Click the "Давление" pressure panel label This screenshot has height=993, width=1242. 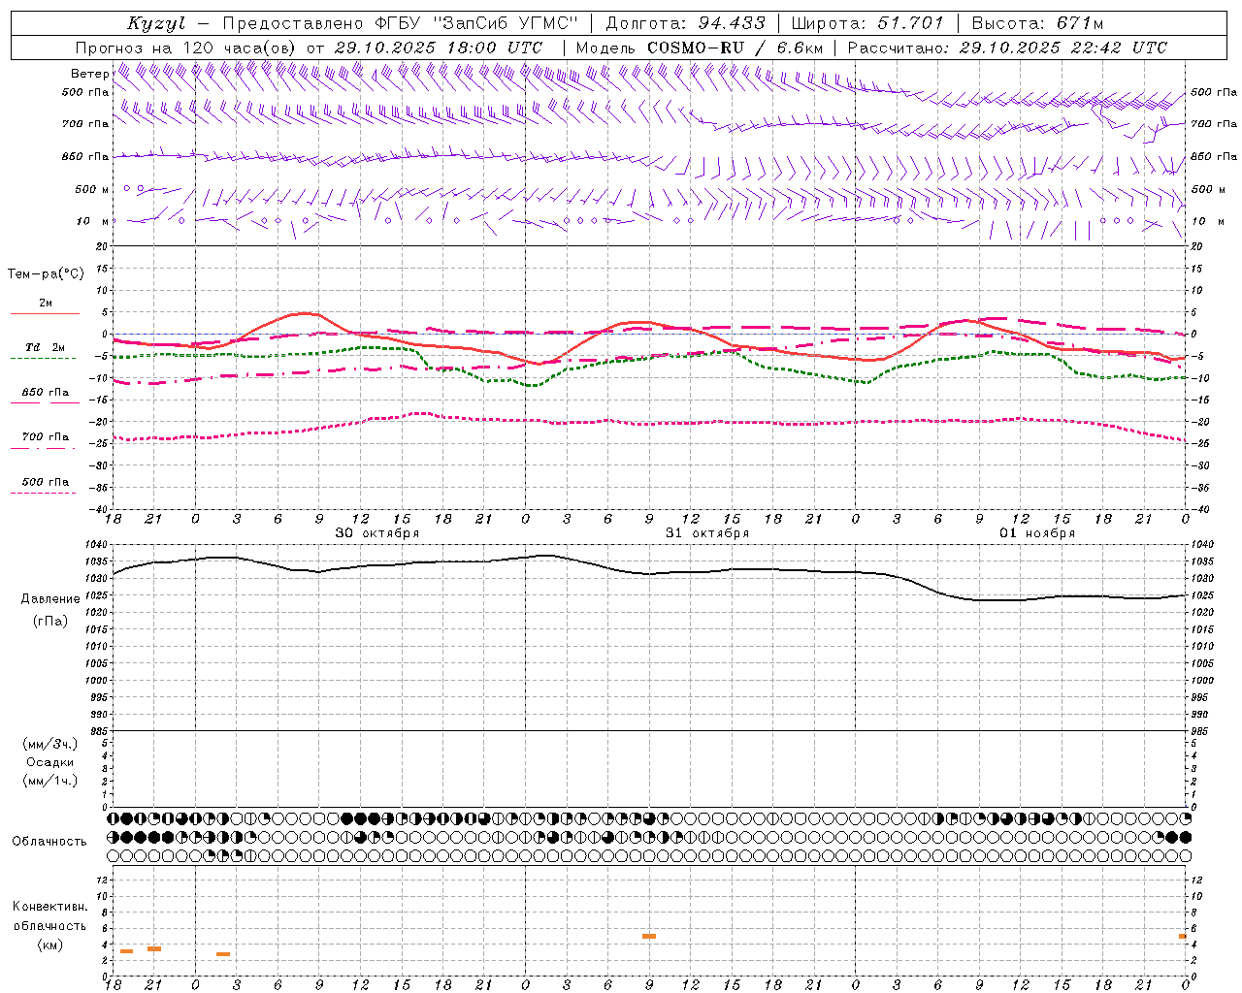pyautogui.click(x=50, y=599)
